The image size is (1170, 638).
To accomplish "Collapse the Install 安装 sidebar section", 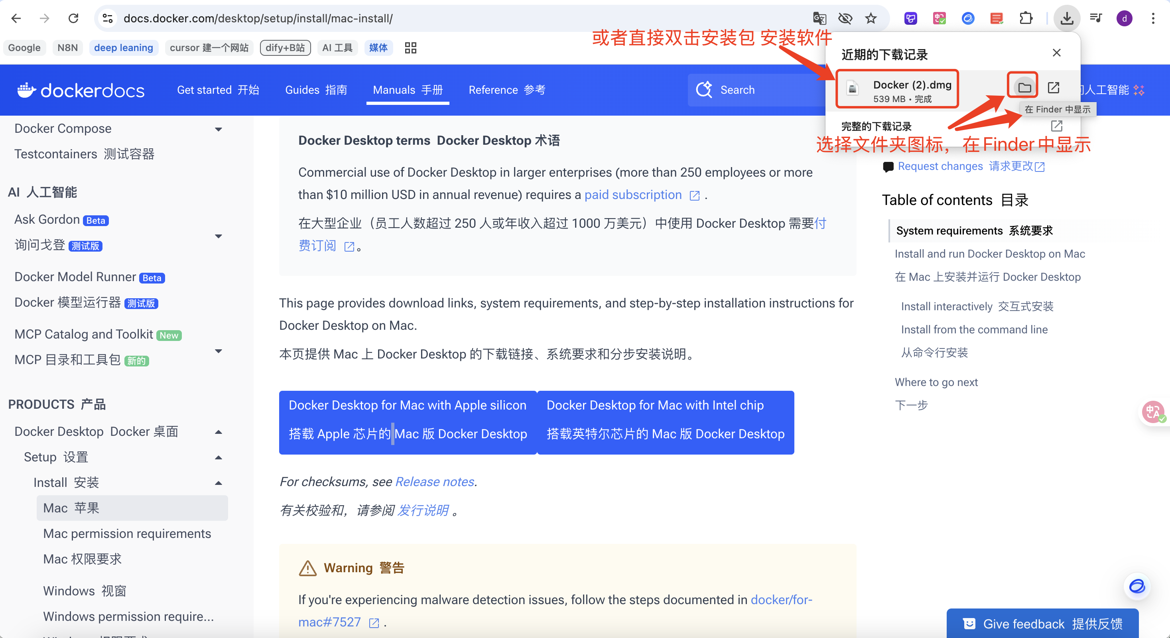I will click(219, 483).
